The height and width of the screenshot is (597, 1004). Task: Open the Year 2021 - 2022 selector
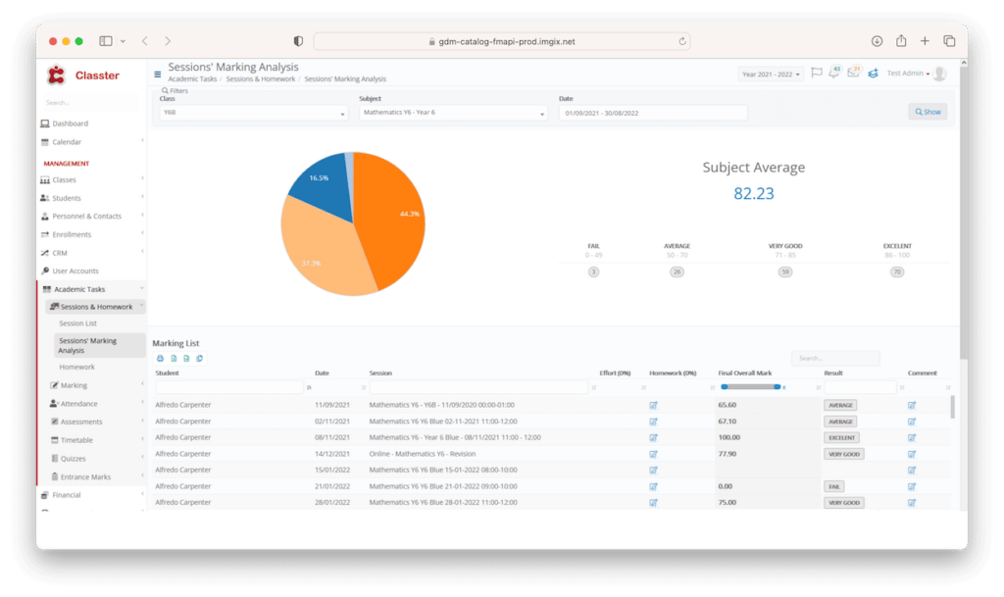click(x=771, y=75)
